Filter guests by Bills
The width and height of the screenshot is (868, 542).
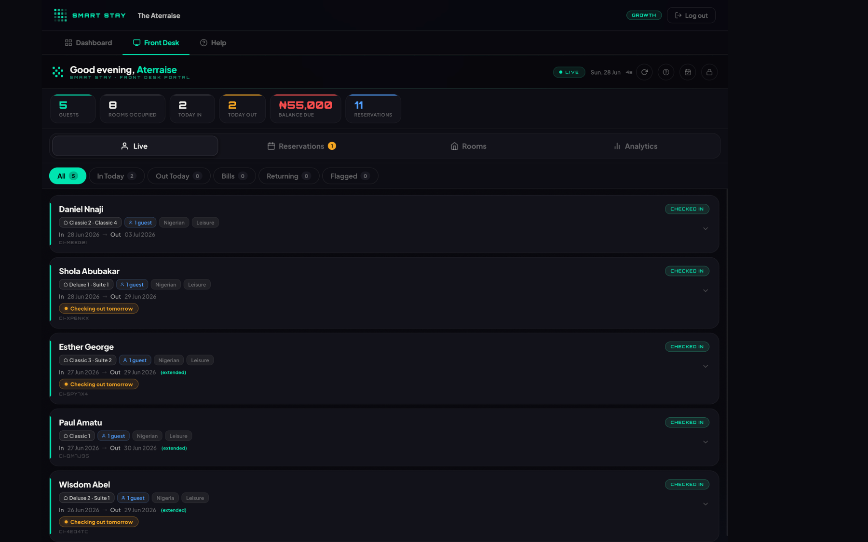(234, 176)
